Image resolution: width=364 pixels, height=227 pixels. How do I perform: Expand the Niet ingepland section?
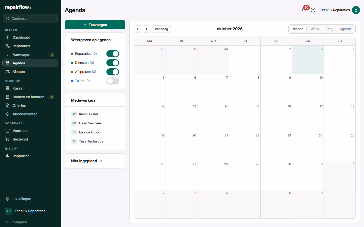[x=86, y=161]
